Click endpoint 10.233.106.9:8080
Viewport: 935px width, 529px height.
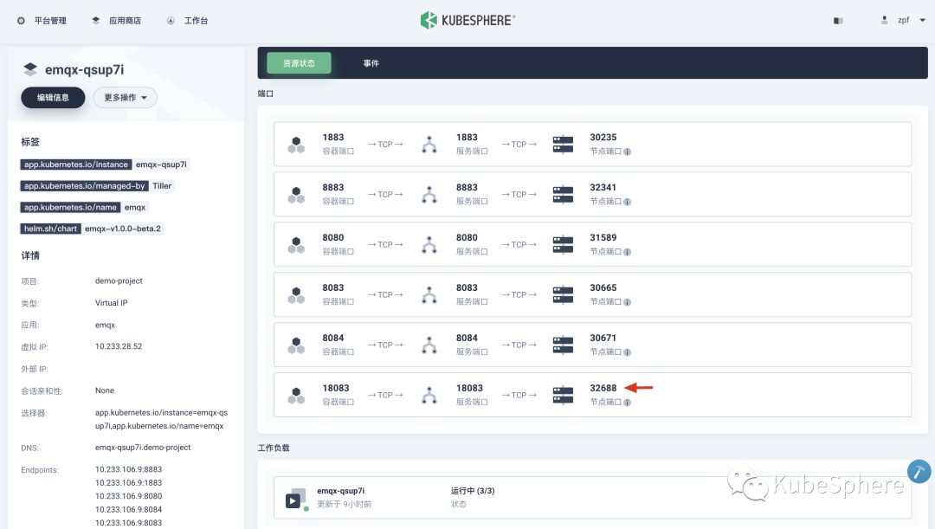[128, 496]
